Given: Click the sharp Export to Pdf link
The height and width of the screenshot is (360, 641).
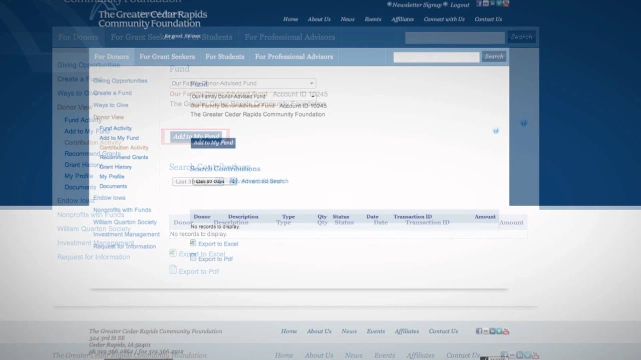Looking at the screenshot, I should (x=215, y=259).
